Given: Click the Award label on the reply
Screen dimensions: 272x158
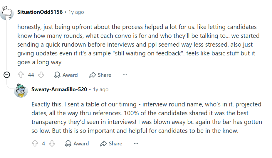Looking at the screenshot, I should (81, 143).
